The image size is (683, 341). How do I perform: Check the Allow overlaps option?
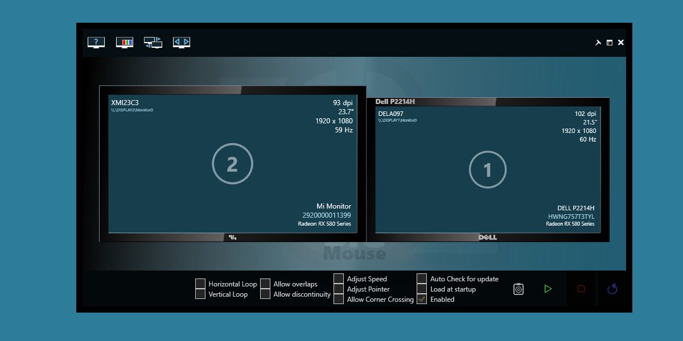[265, 284]
